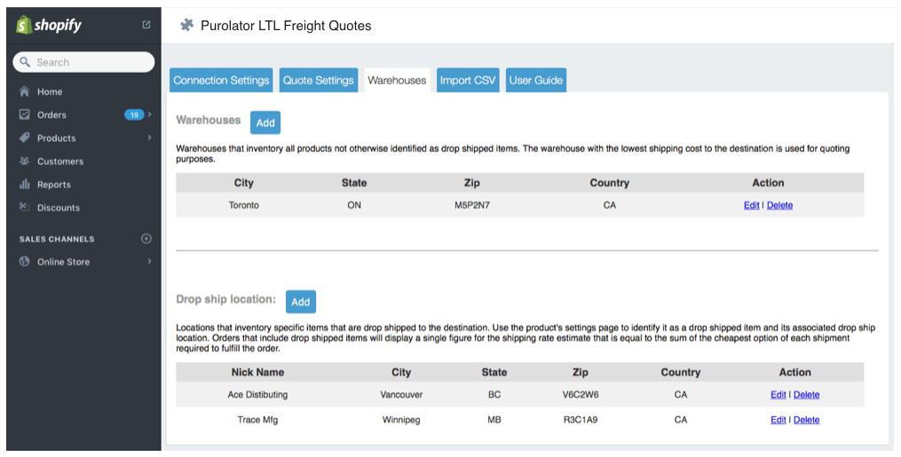Click the M5P2N7 zip cell
Viewport: 901px width, 457px height.
[472, 205]
